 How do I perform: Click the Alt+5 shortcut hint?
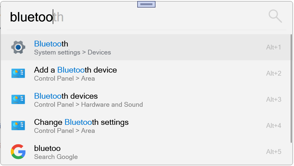tap(274, 152)
